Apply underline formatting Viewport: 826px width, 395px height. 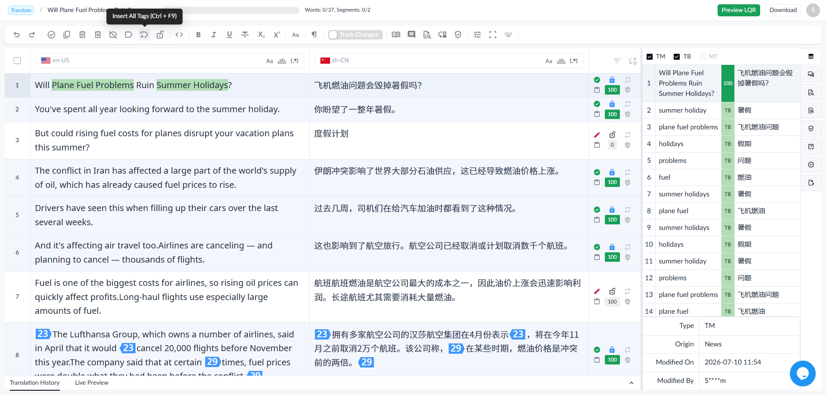click(229, 35)
